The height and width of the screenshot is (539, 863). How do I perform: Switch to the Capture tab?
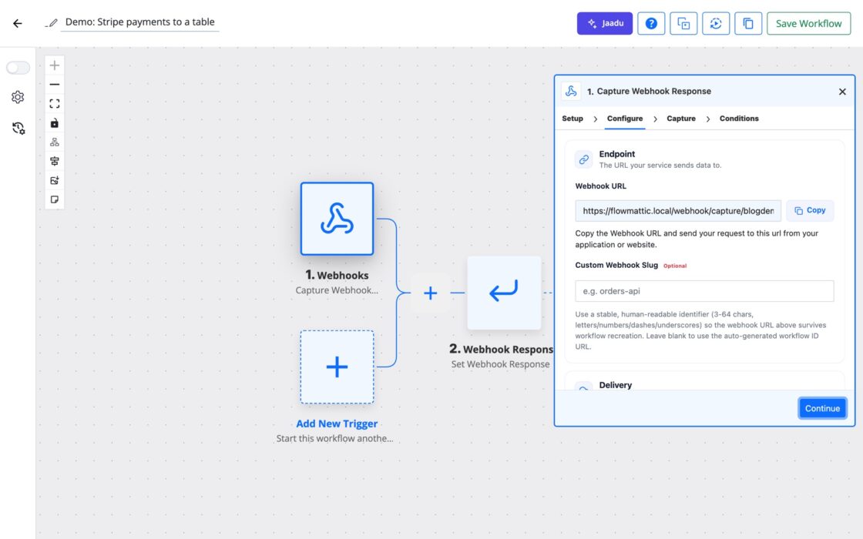[x=681, y=119]
